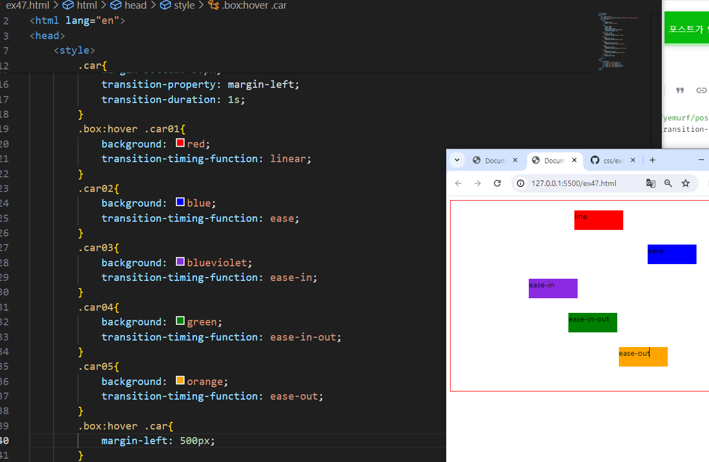The width and height of the screenshot is (709, 462).
Task: Click the blue 'ease' car box
Action: pos(672,254)
